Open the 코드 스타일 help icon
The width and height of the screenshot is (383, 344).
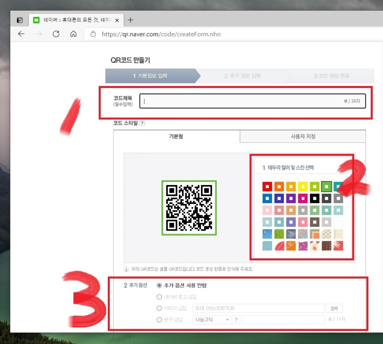(142, 123)
